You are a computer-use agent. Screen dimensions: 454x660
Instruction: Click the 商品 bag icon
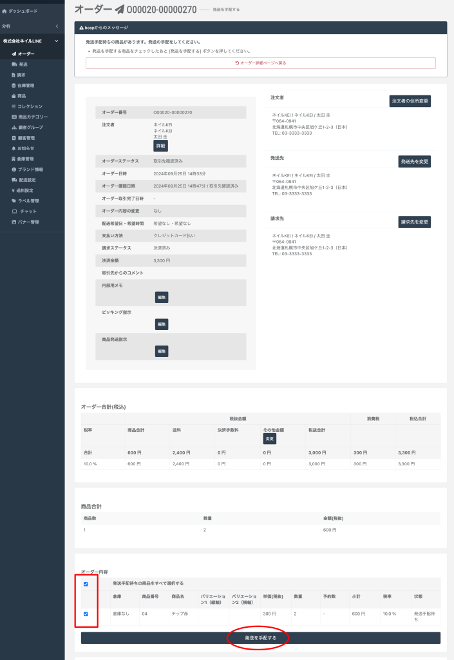pos(14,96)
